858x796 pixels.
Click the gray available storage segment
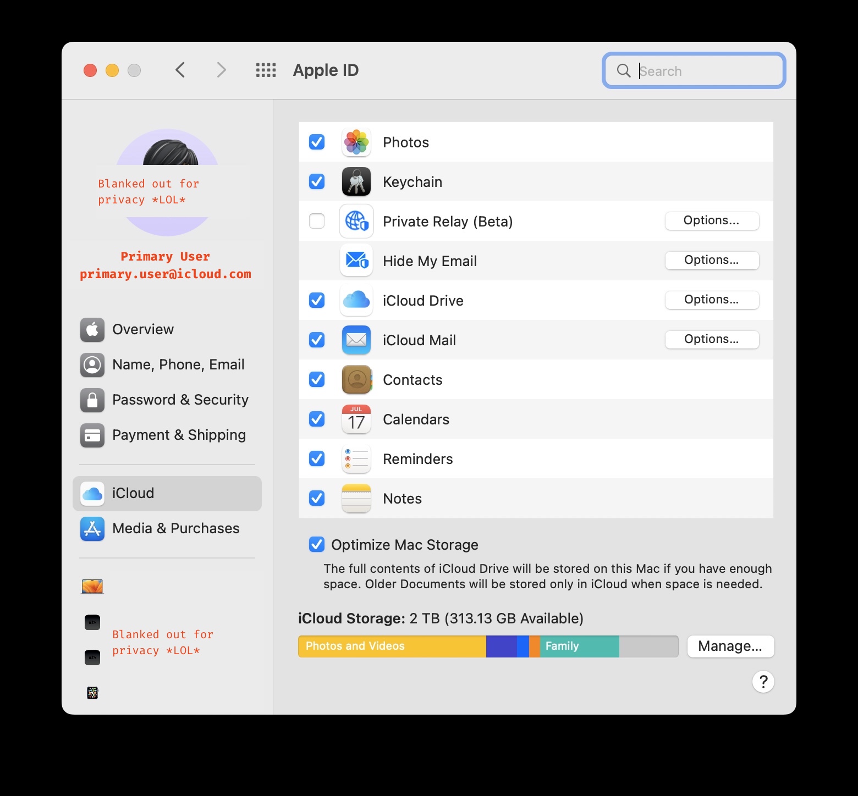648,646
